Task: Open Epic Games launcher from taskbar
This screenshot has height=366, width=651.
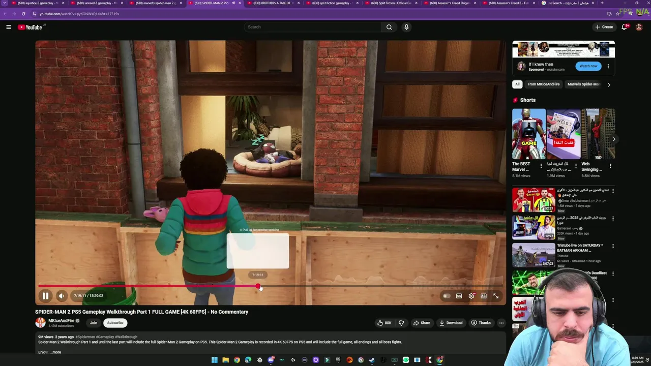Action: tap(338, 360)
